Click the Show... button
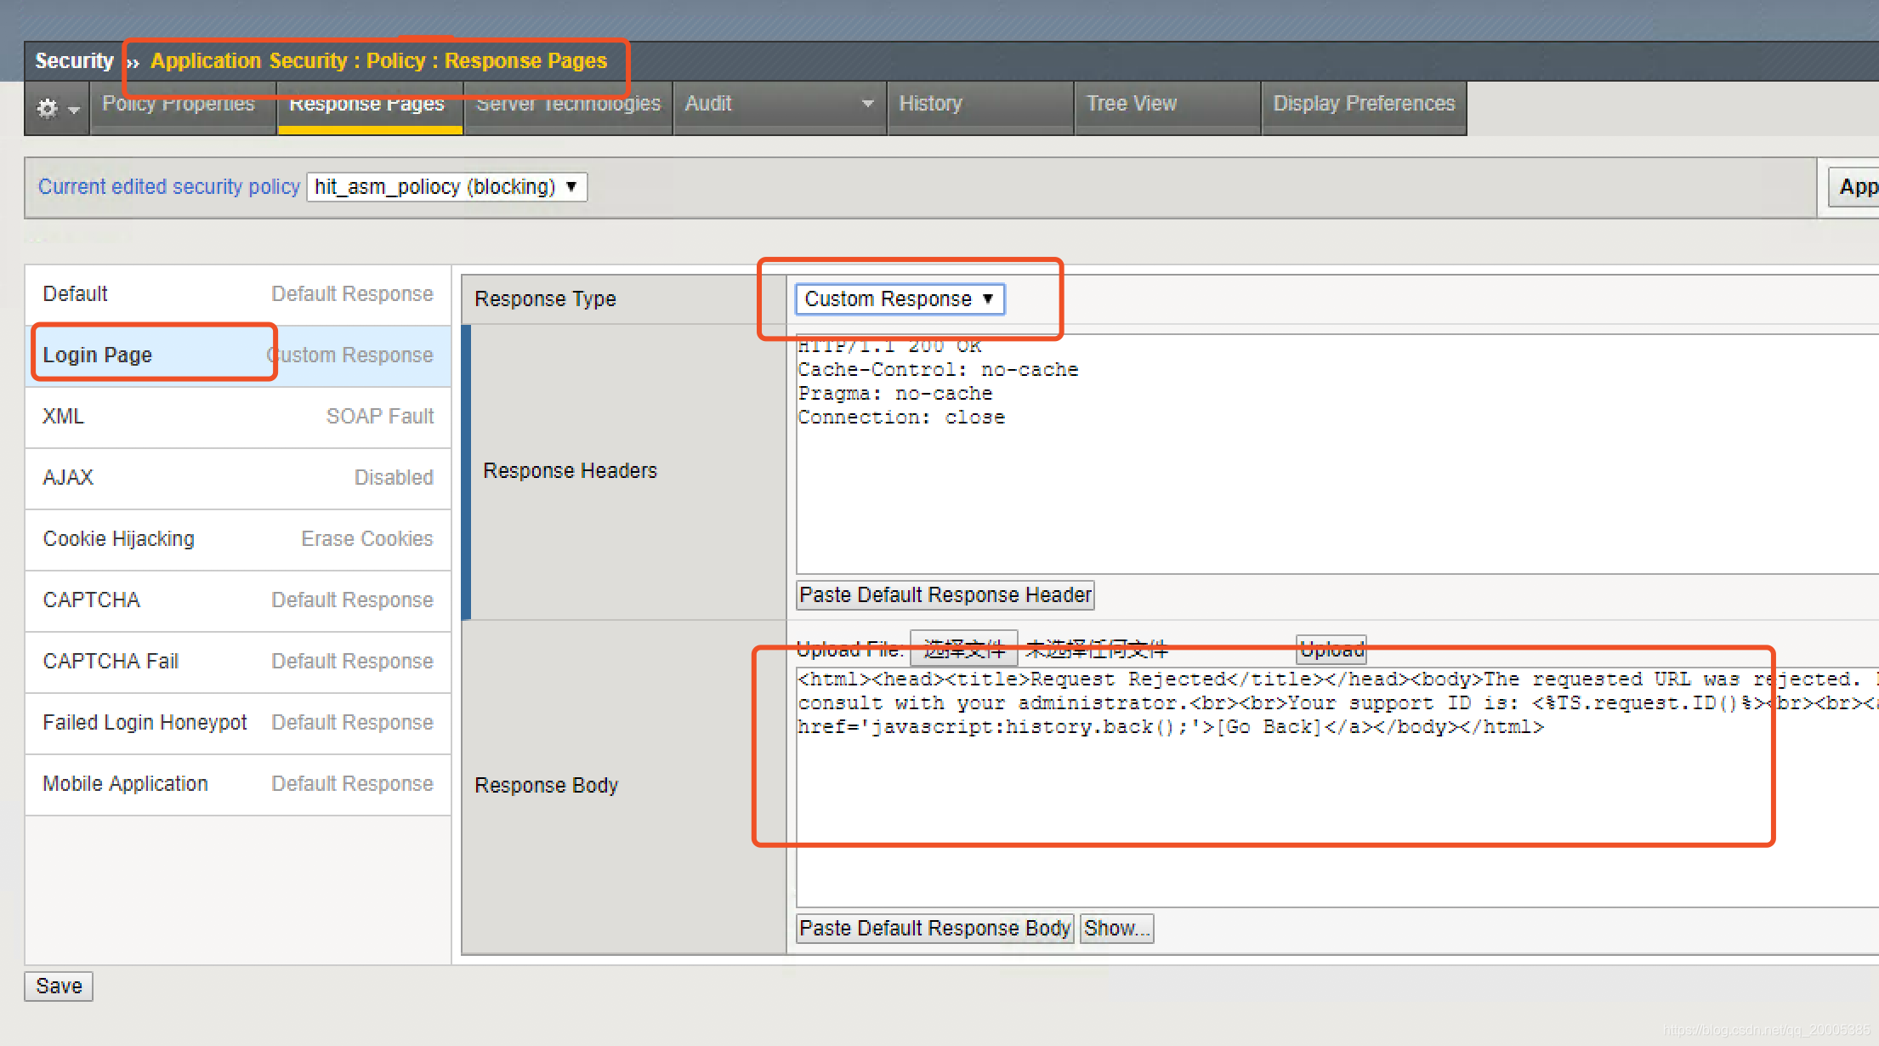Viewport: 1879px width, 1046px height. point(1116,928)
